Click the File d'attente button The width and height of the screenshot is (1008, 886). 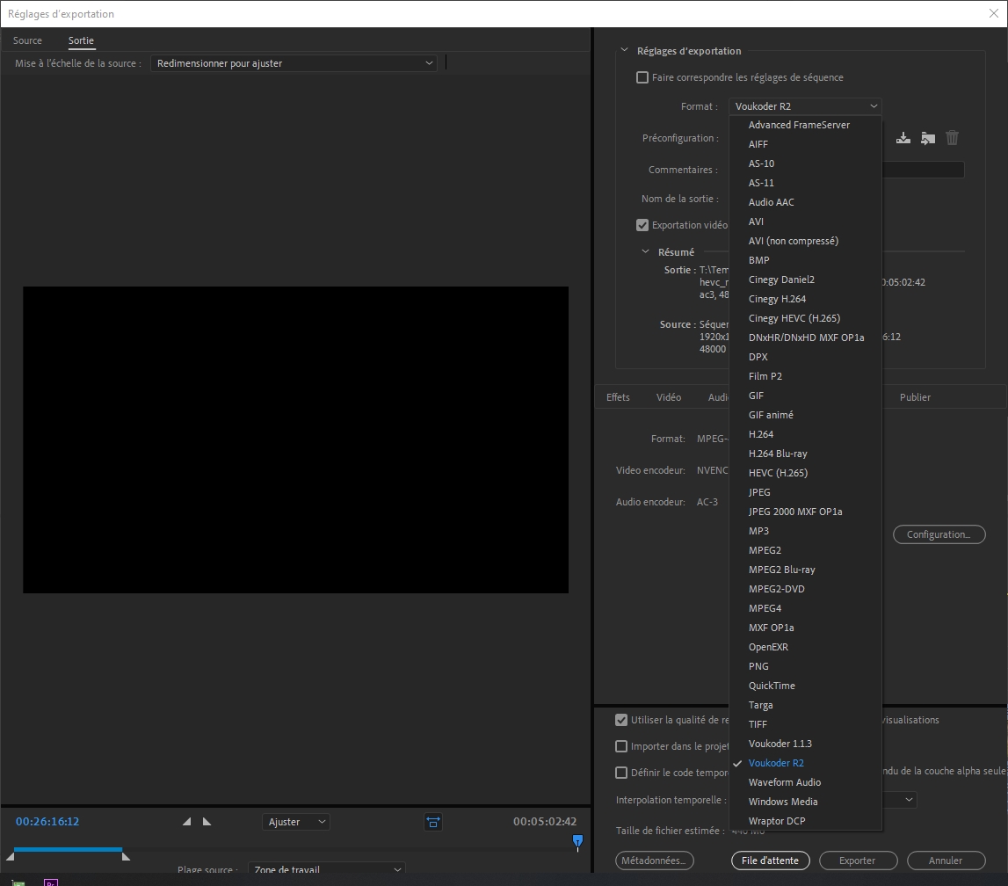(770, 861)
